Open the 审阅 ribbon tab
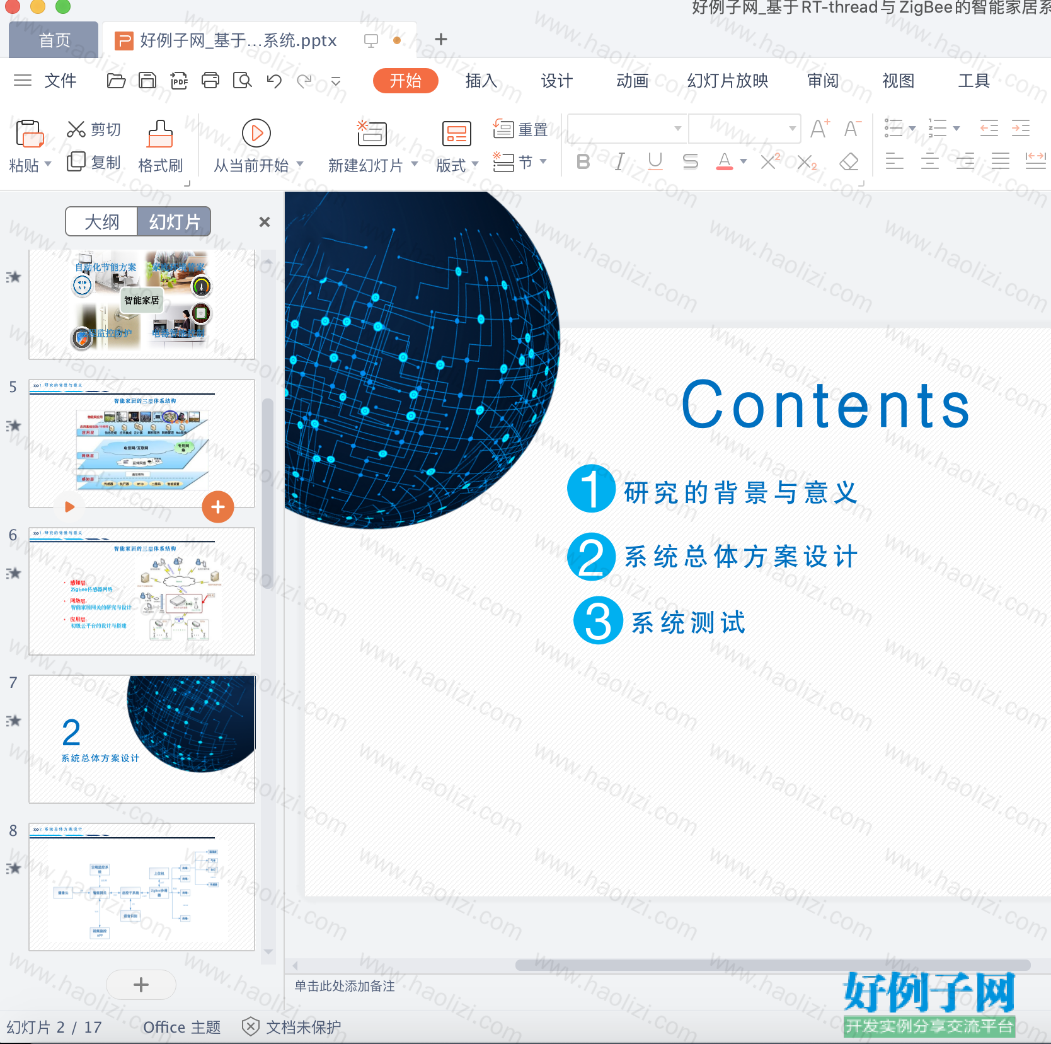Image resolution: width=1051 pixels, height=1044 pixels. point(823,81)
